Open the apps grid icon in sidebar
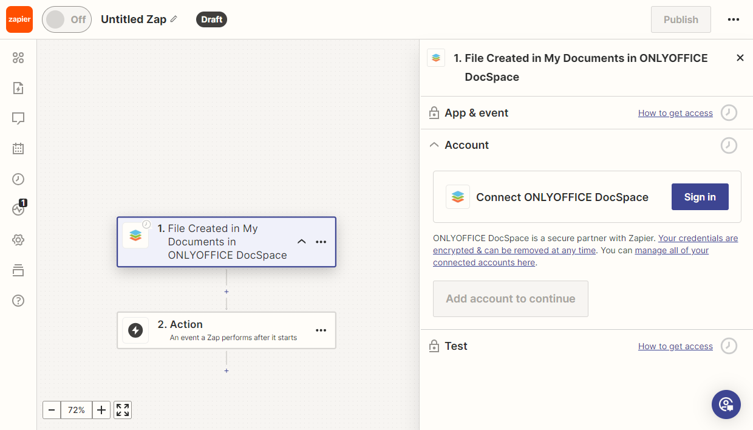Viewport: 753px width, 430px height. click(18, 58)
